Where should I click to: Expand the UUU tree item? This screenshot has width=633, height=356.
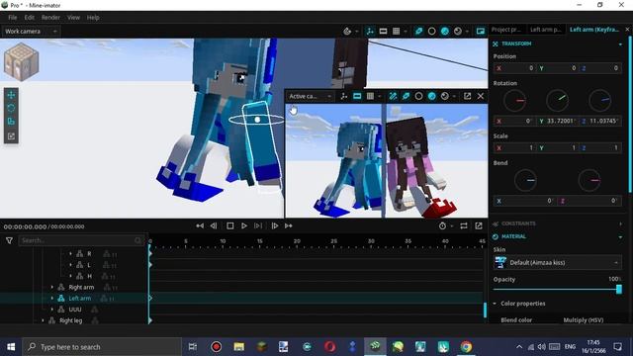[x=52, y=310]
